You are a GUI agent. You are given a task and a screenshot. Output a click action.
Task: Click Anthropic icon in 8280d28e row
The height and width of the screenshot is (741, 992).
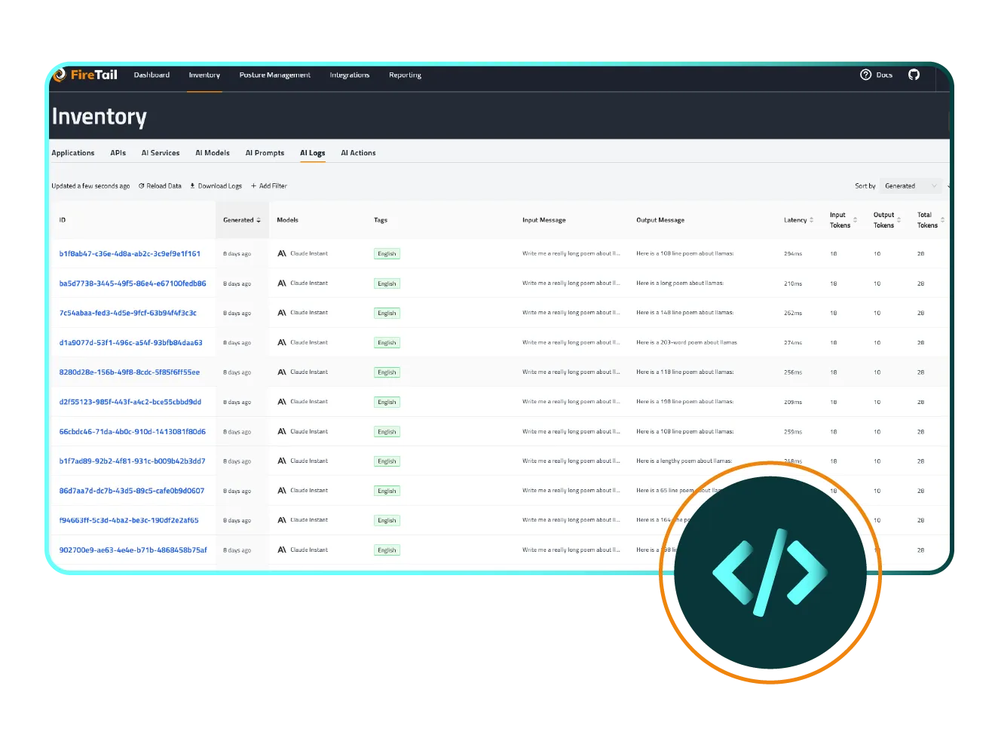point(282,372)
